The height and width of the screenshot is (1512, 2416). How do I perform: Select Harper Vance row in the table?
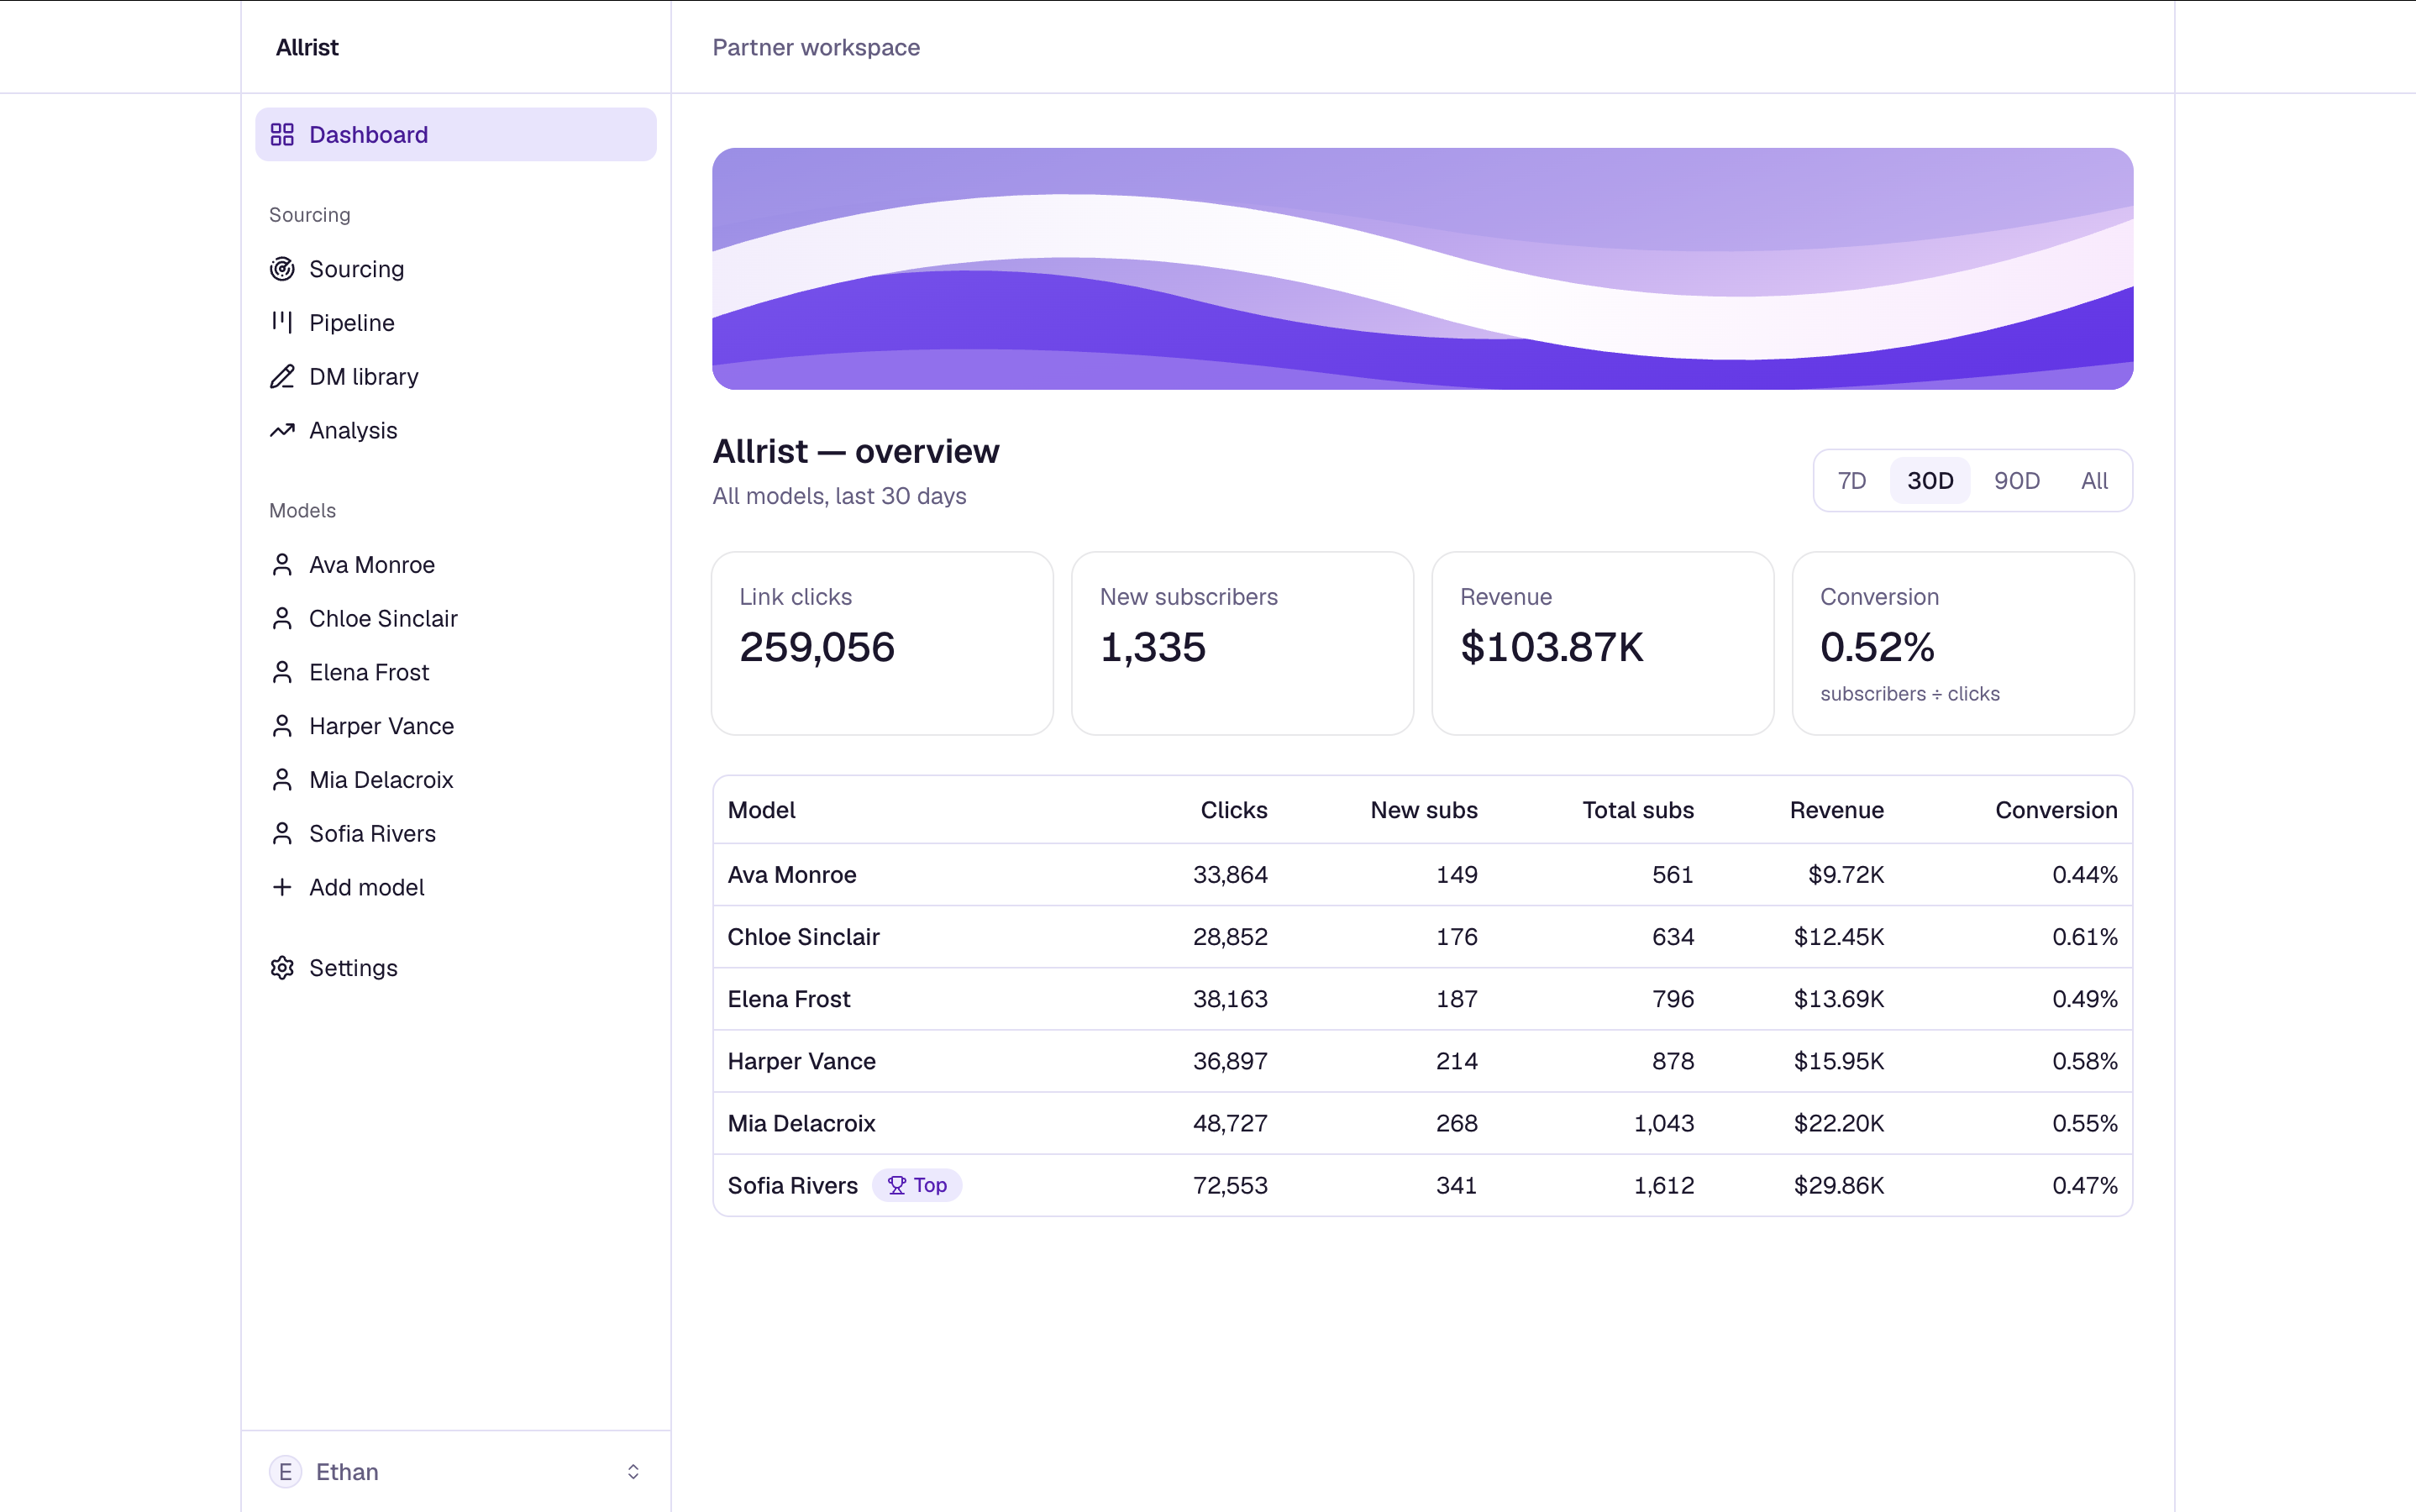1422,1061
